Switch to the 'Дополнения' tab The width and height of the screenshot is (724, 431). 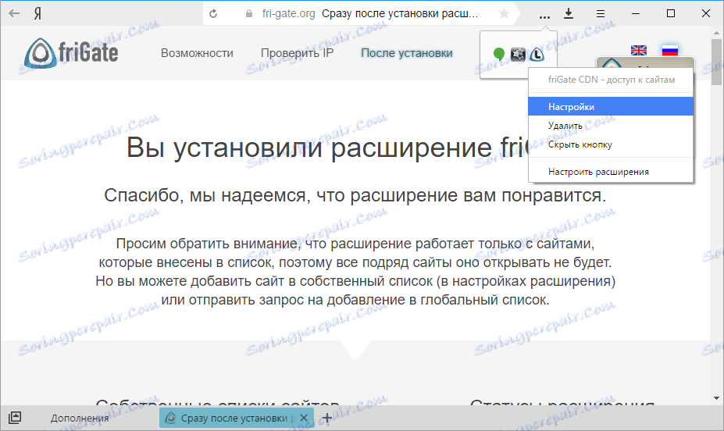(80, 418)
